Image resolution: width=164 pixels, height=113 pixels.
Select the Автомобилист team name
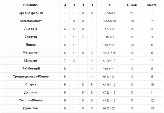(x=31, y=21)
